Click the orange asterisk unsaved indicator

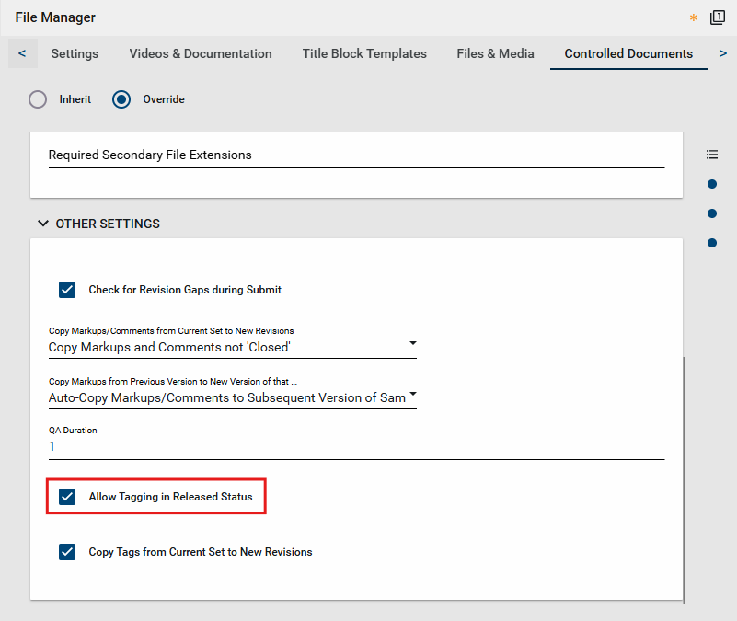694,17
